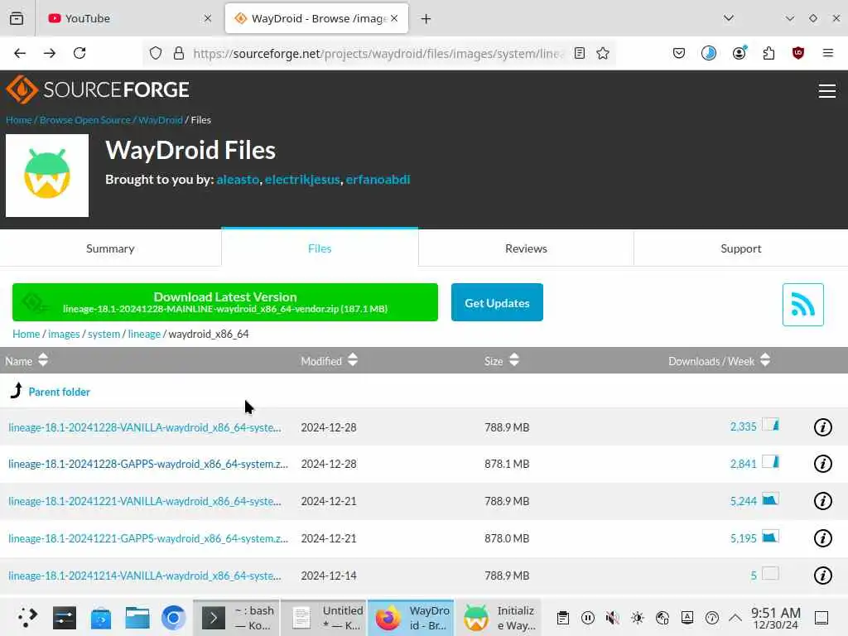Open tracking protection shield icon
Viewport: 848px width, 636px height.
coord(156,53)
